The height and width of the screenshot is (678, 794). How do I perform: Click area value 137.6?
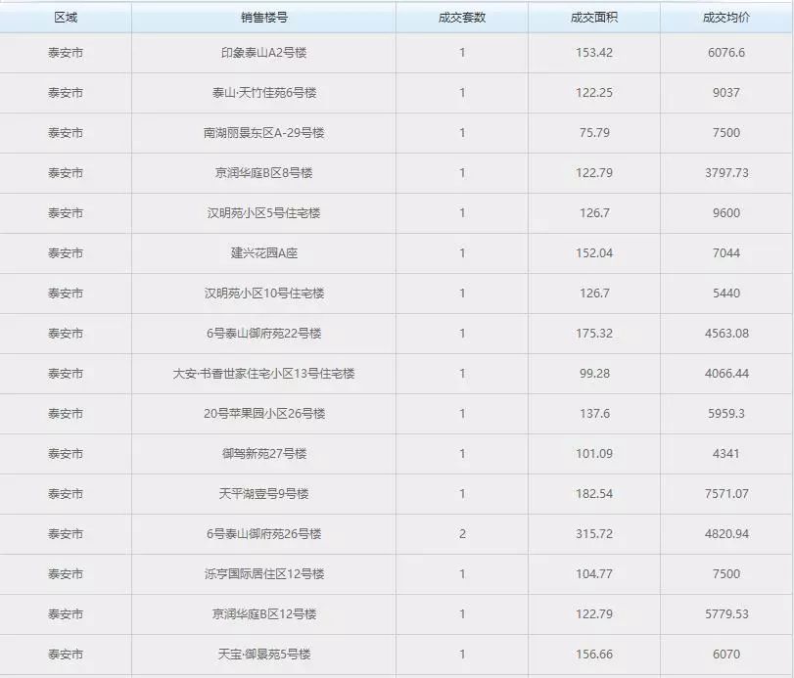pyautogui.click(x=594, y=414)
